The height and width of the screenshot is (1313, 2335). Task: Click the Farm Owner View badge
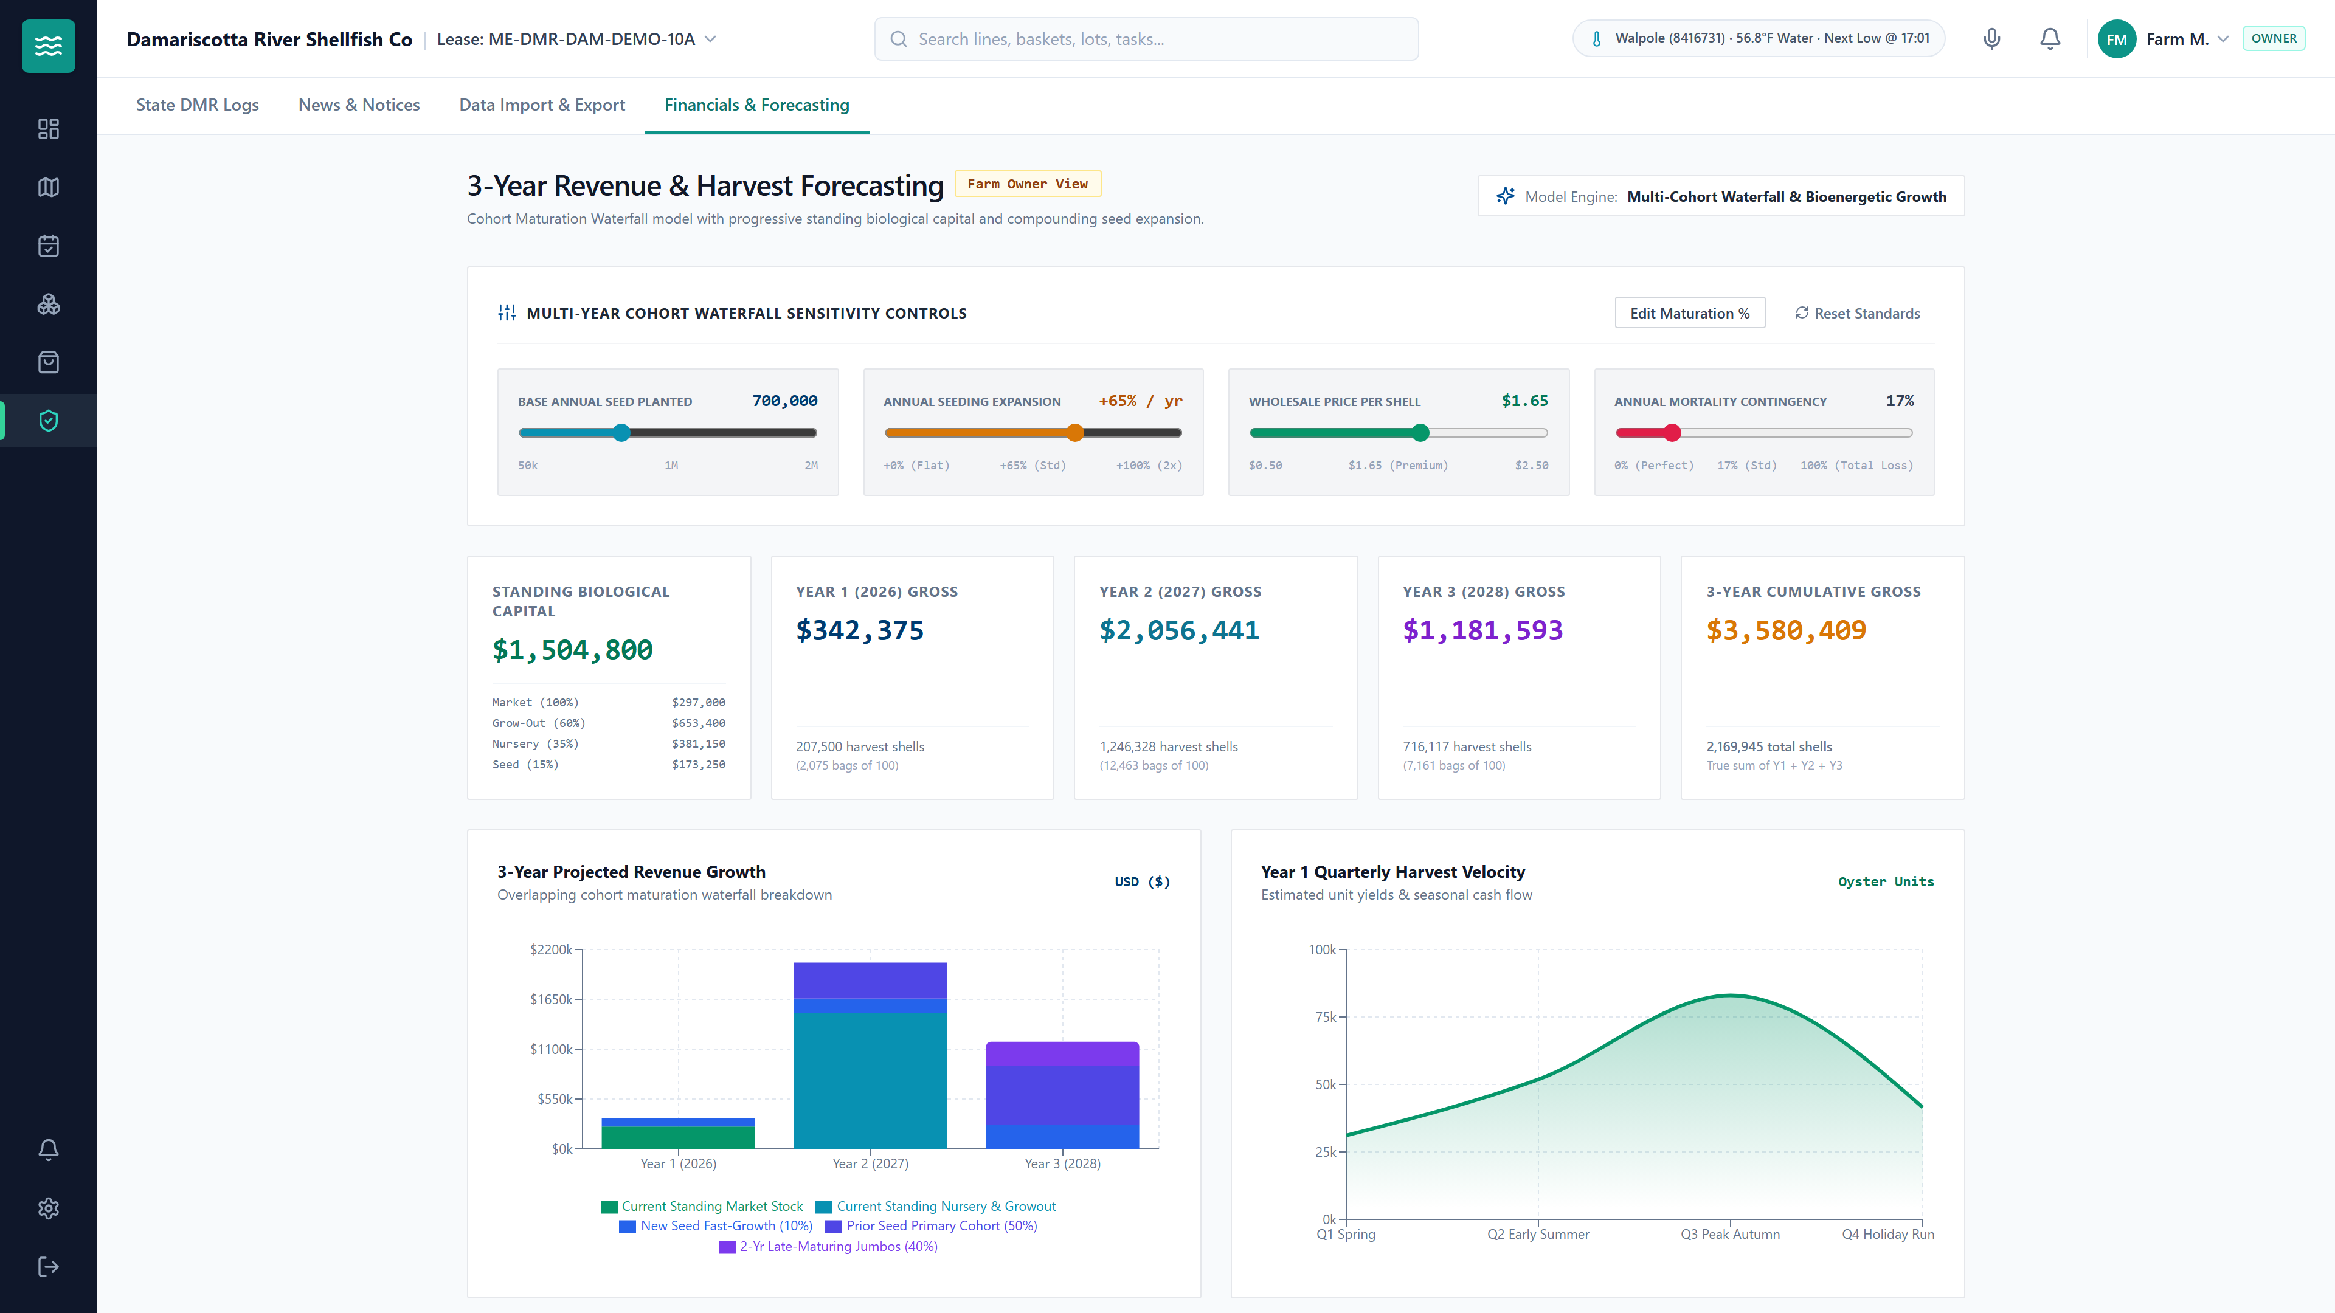coord(1027,184)
